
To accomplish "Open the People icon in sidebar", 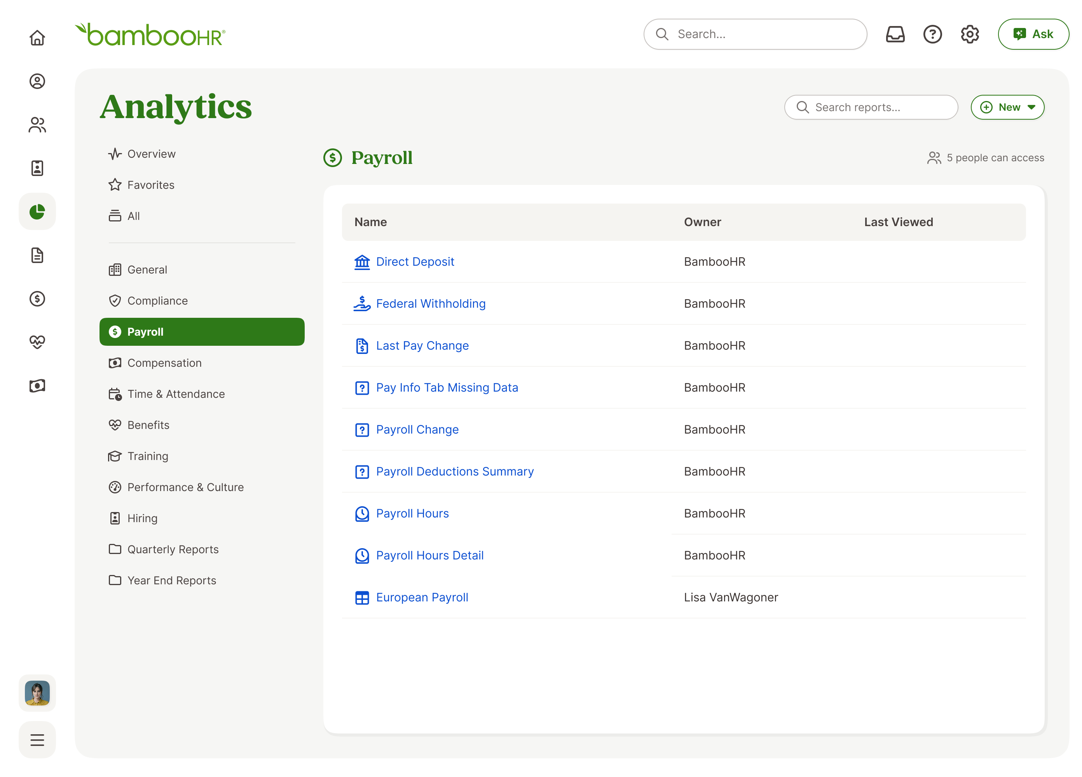I will 37,125.
